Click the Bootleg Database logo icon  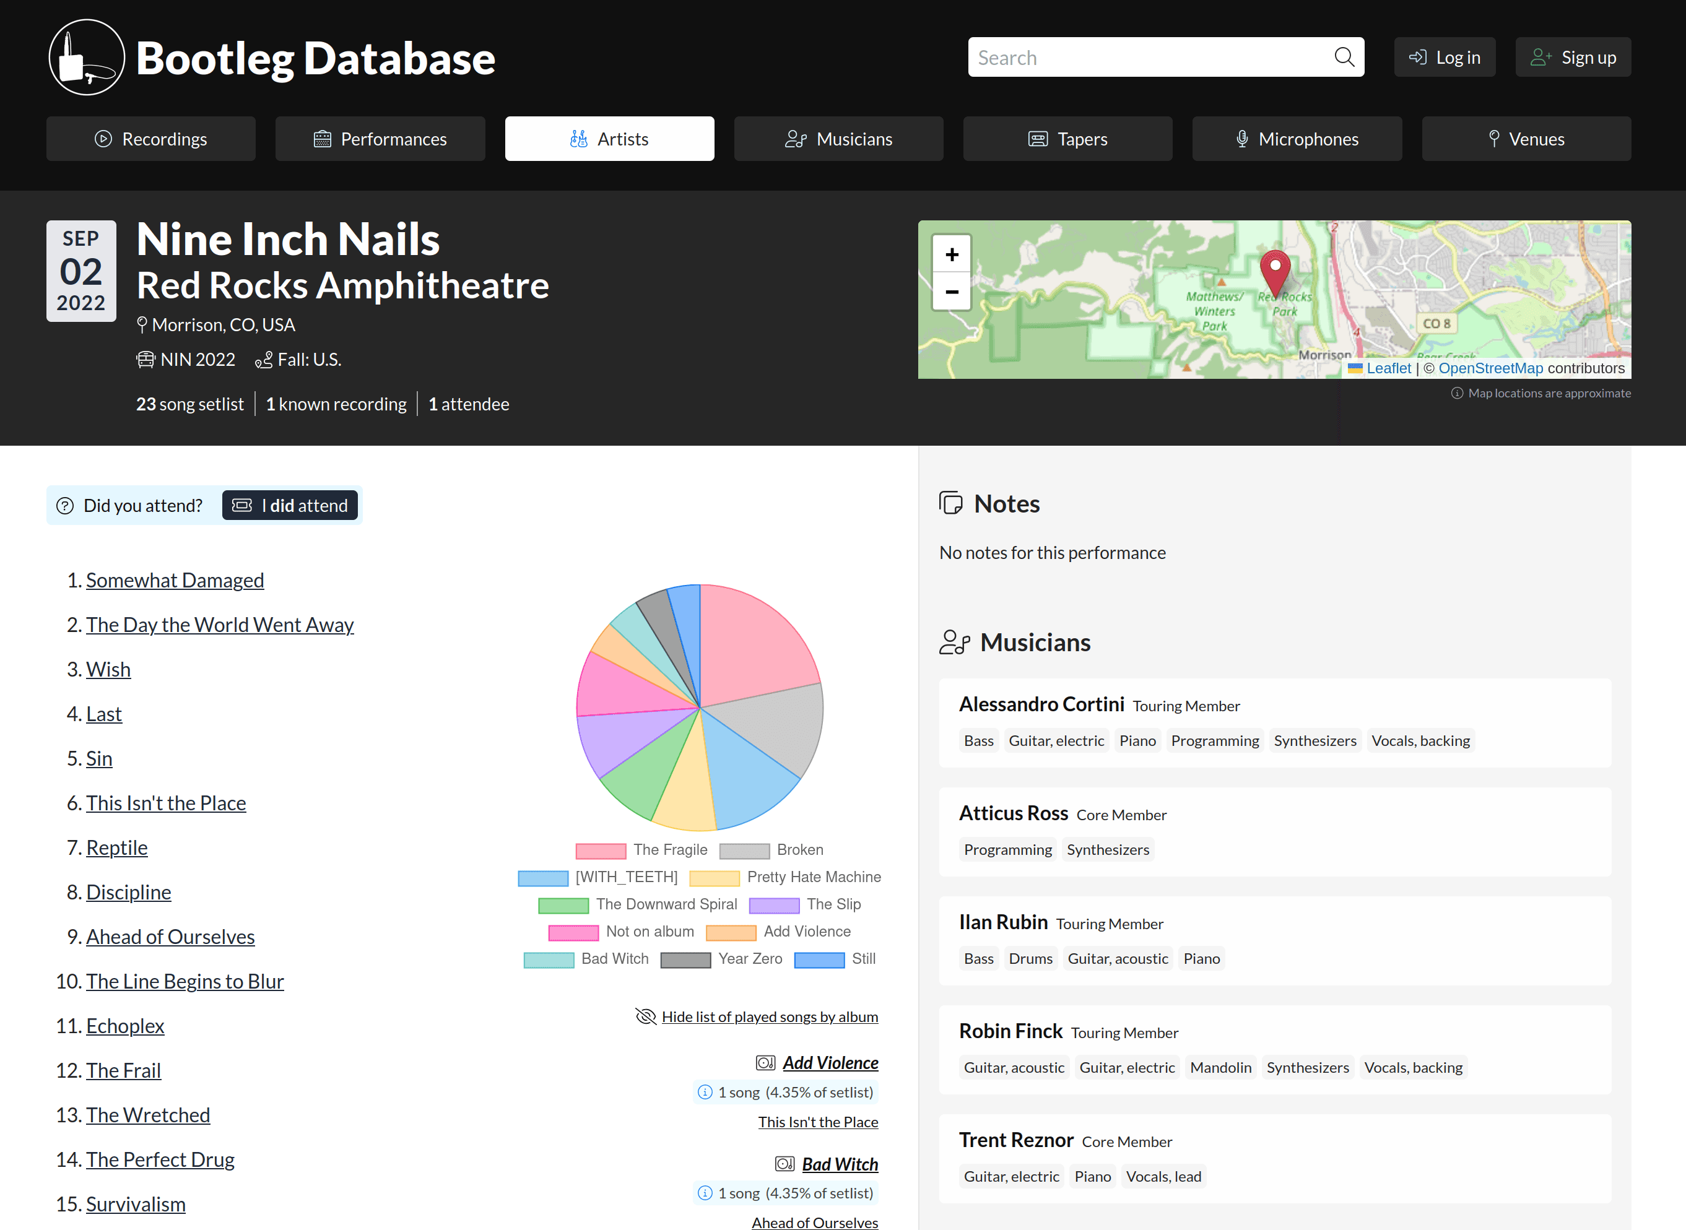(x=87, y=58)
